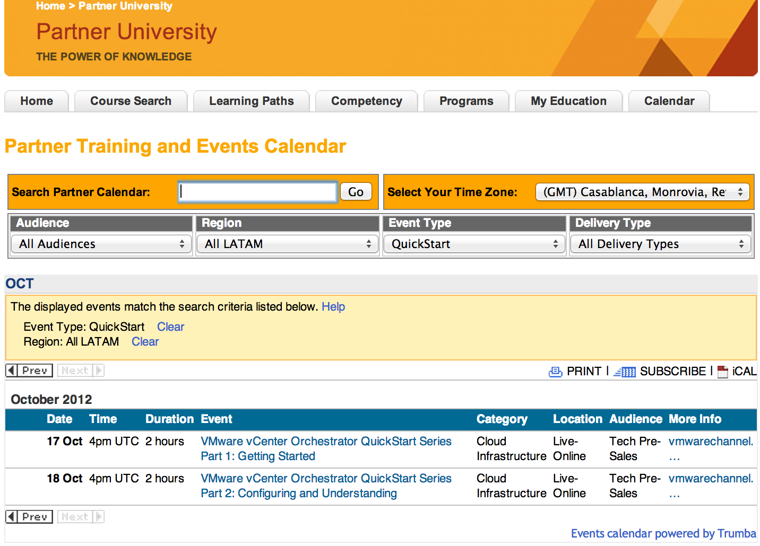This screenshot has width=760, height=546.
Task: Click the top Prev arrow button
Action: (29, 371)
